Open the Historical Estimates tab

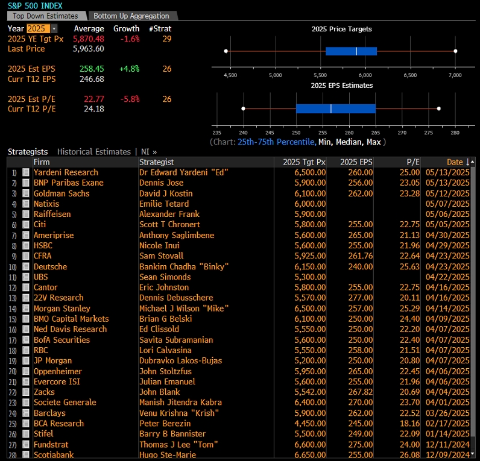coord(94,152)
